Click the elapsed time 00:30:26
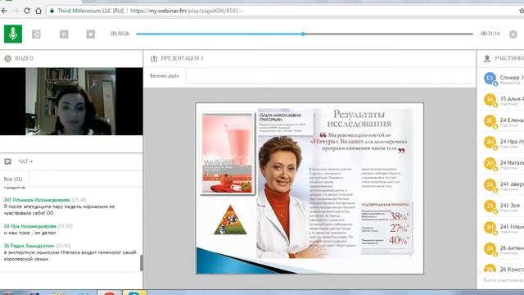Viewport: 524px width, 295px height. 120,34
